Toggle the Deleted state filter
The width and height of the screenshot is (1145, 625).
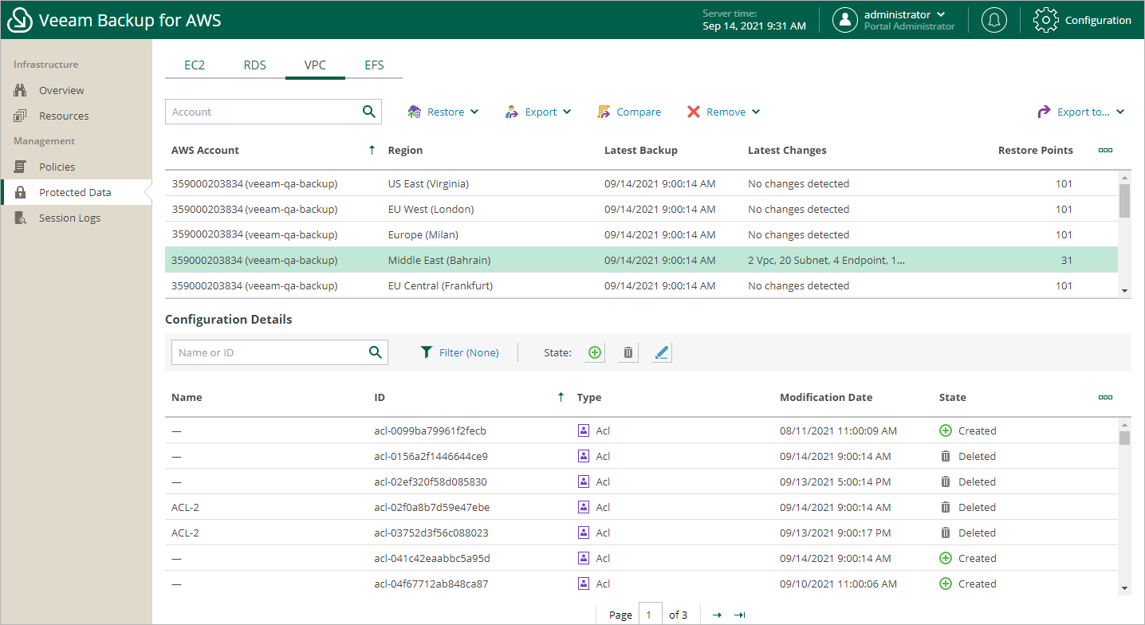pyautogui.click(x=628, y=352)
